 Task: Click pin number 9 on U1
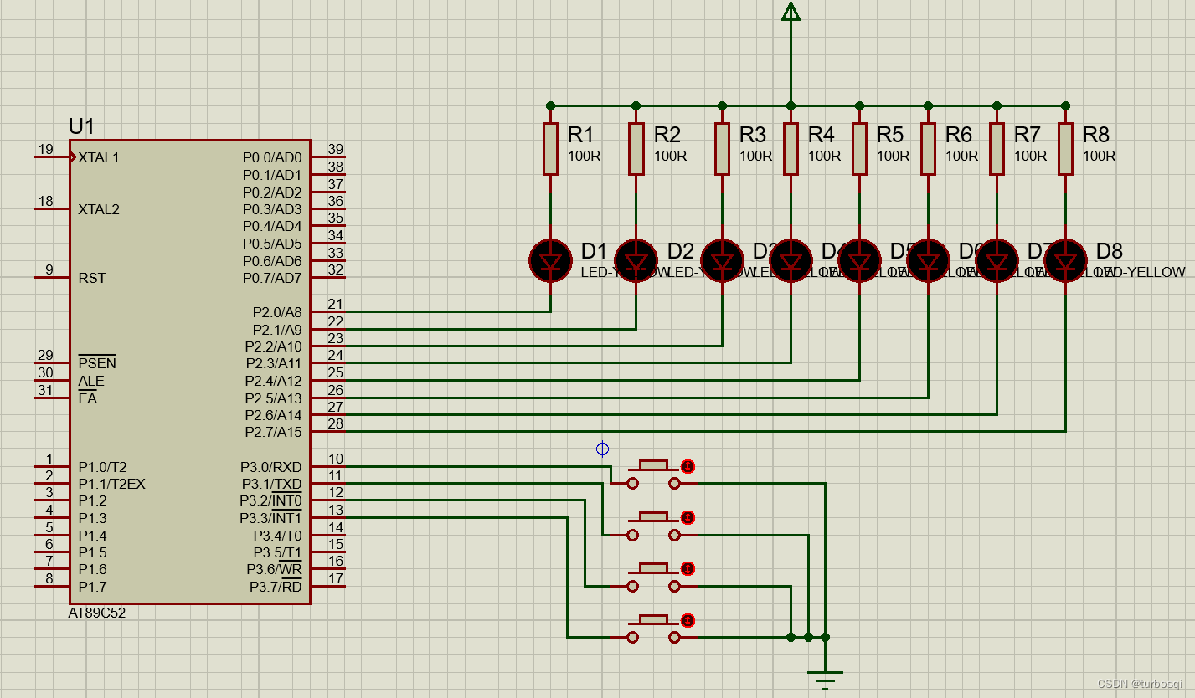point(49,269)
